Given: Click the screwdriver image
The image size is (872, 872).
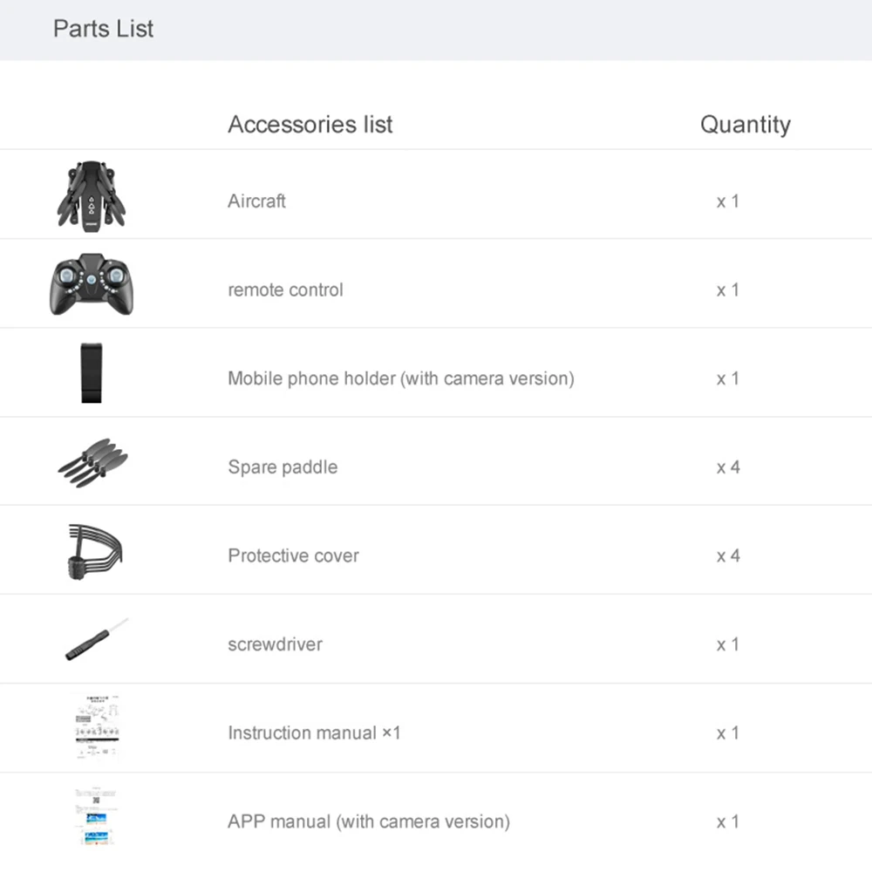Looking at the screenshot, I should click(96, 640).
